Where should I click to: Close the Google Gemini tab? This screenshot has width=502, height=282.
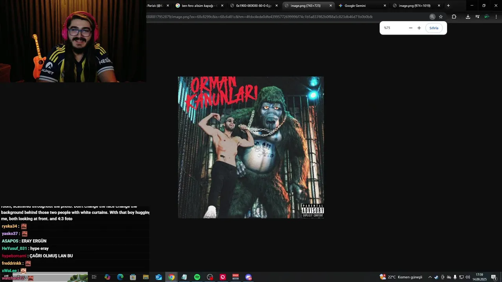coord(385,5)
